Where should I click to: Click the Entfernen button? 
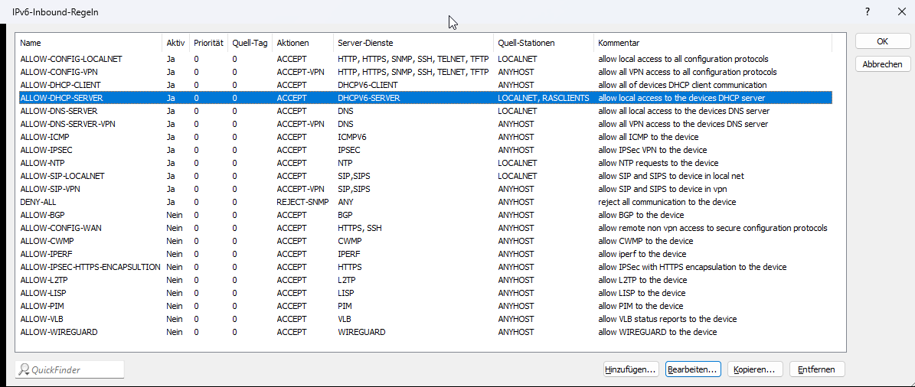[x=817, y=369]
